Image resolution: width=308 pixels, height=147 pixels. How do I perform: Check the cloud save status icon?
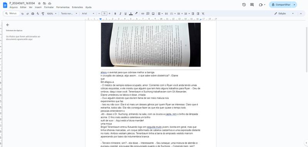click(50, 3)
